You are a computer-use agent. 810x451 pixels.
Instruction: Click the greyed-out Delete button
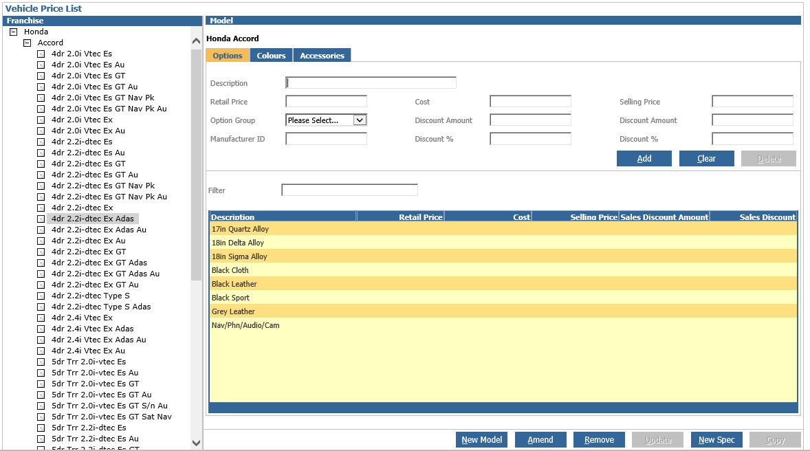[x=769, y=159]
